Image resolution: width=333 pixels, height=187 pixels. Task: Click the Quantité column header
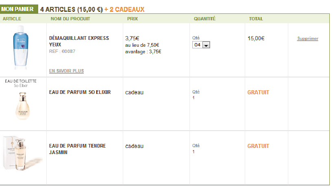pyautogui.click(x=205, y=19)
